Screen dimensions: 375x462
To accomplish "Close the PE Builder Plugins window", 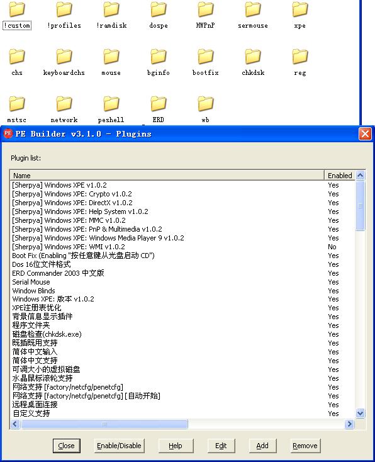I will [x=365, y=134].
